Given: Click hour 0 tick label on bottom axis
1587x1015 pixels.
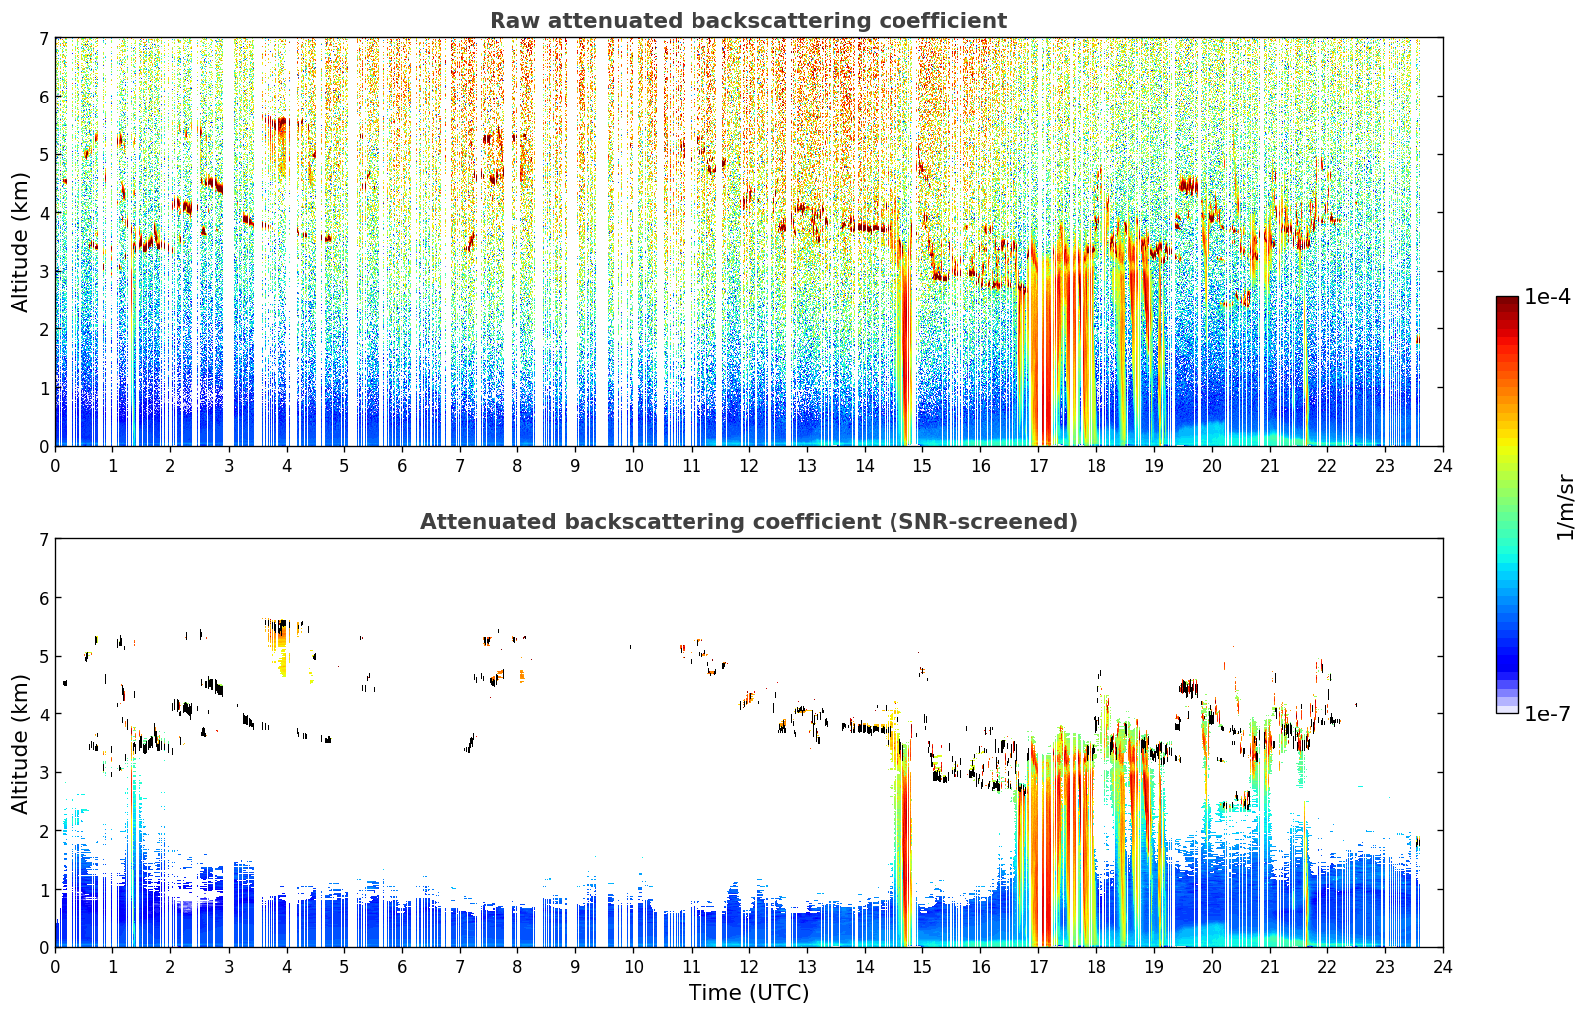Looking at the screenshot, I should (55, 966).
